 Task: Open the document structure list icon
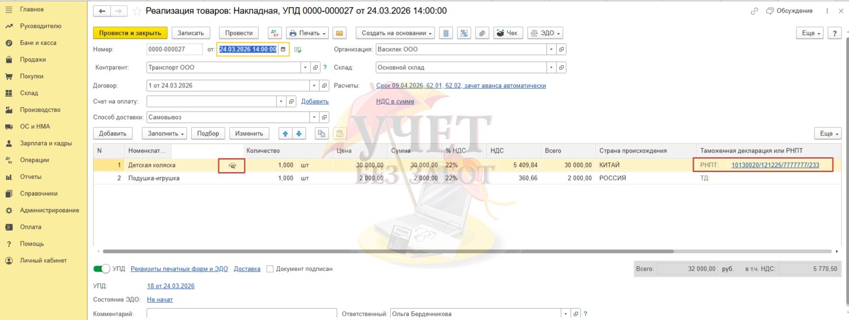(446, 33)
